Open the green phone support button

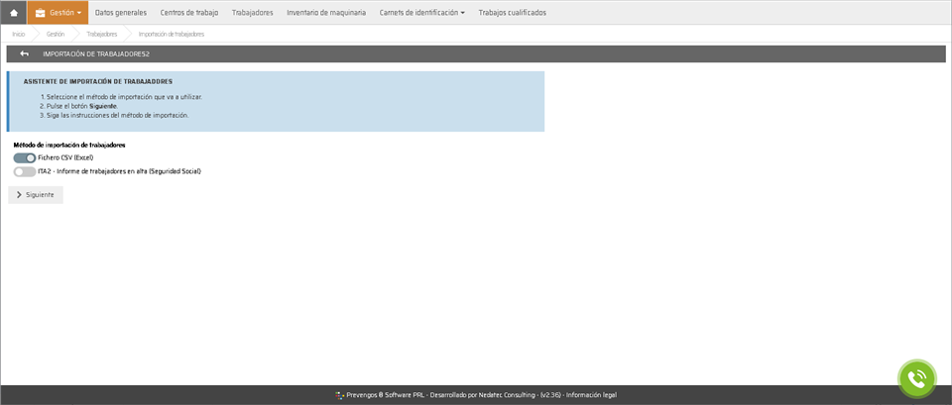tap(916, 378)
